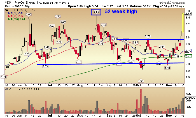Click Nov on the price chart date axis
The image size is (196, 118).
pos(169,85)
